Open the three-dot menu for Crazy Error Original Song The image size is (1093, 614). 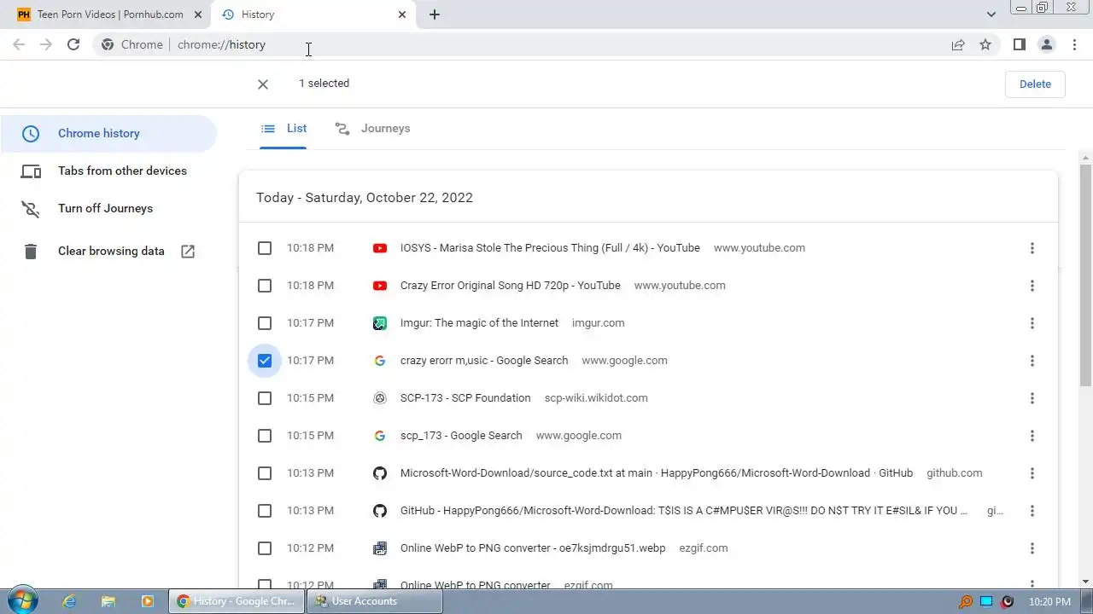tap(1032, 286)
